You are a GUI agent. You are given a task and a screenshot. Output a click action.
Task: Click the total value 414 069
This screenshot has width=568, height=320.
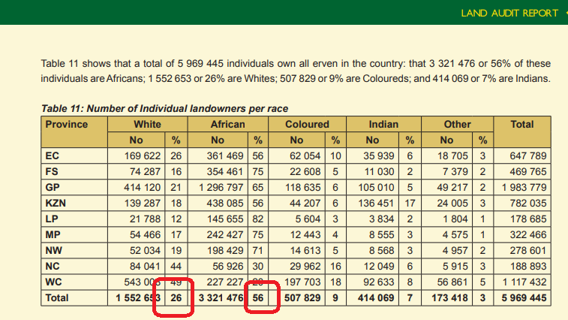pos(376,298)
